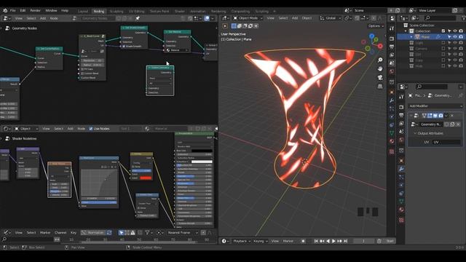This screenshot has width=466, height=262.
Task: Open the File menu
Action: pos(13,10)
